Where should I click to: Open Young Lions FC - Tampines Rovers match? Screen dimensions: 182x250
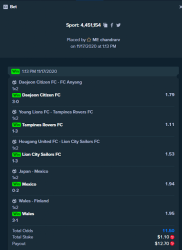tap(56, 112)
